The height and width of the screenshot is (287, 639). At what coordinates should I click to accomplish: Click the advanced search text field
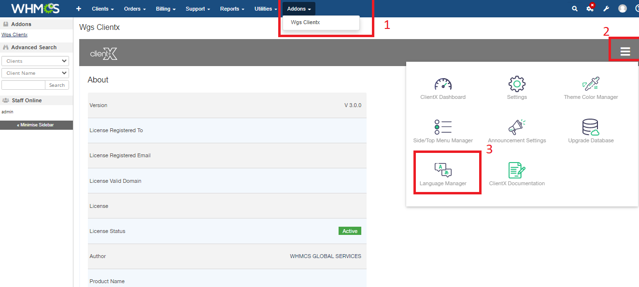click(23, 85)
